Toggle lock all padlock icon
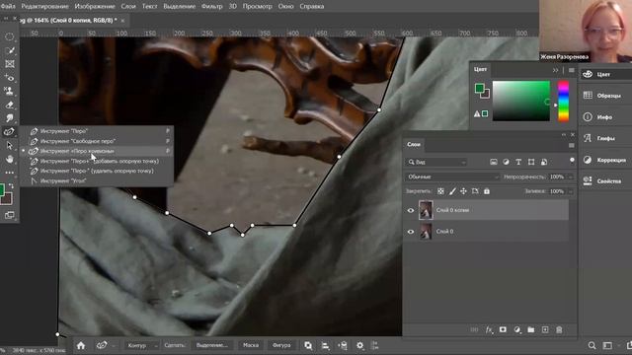 pos(487,191)
